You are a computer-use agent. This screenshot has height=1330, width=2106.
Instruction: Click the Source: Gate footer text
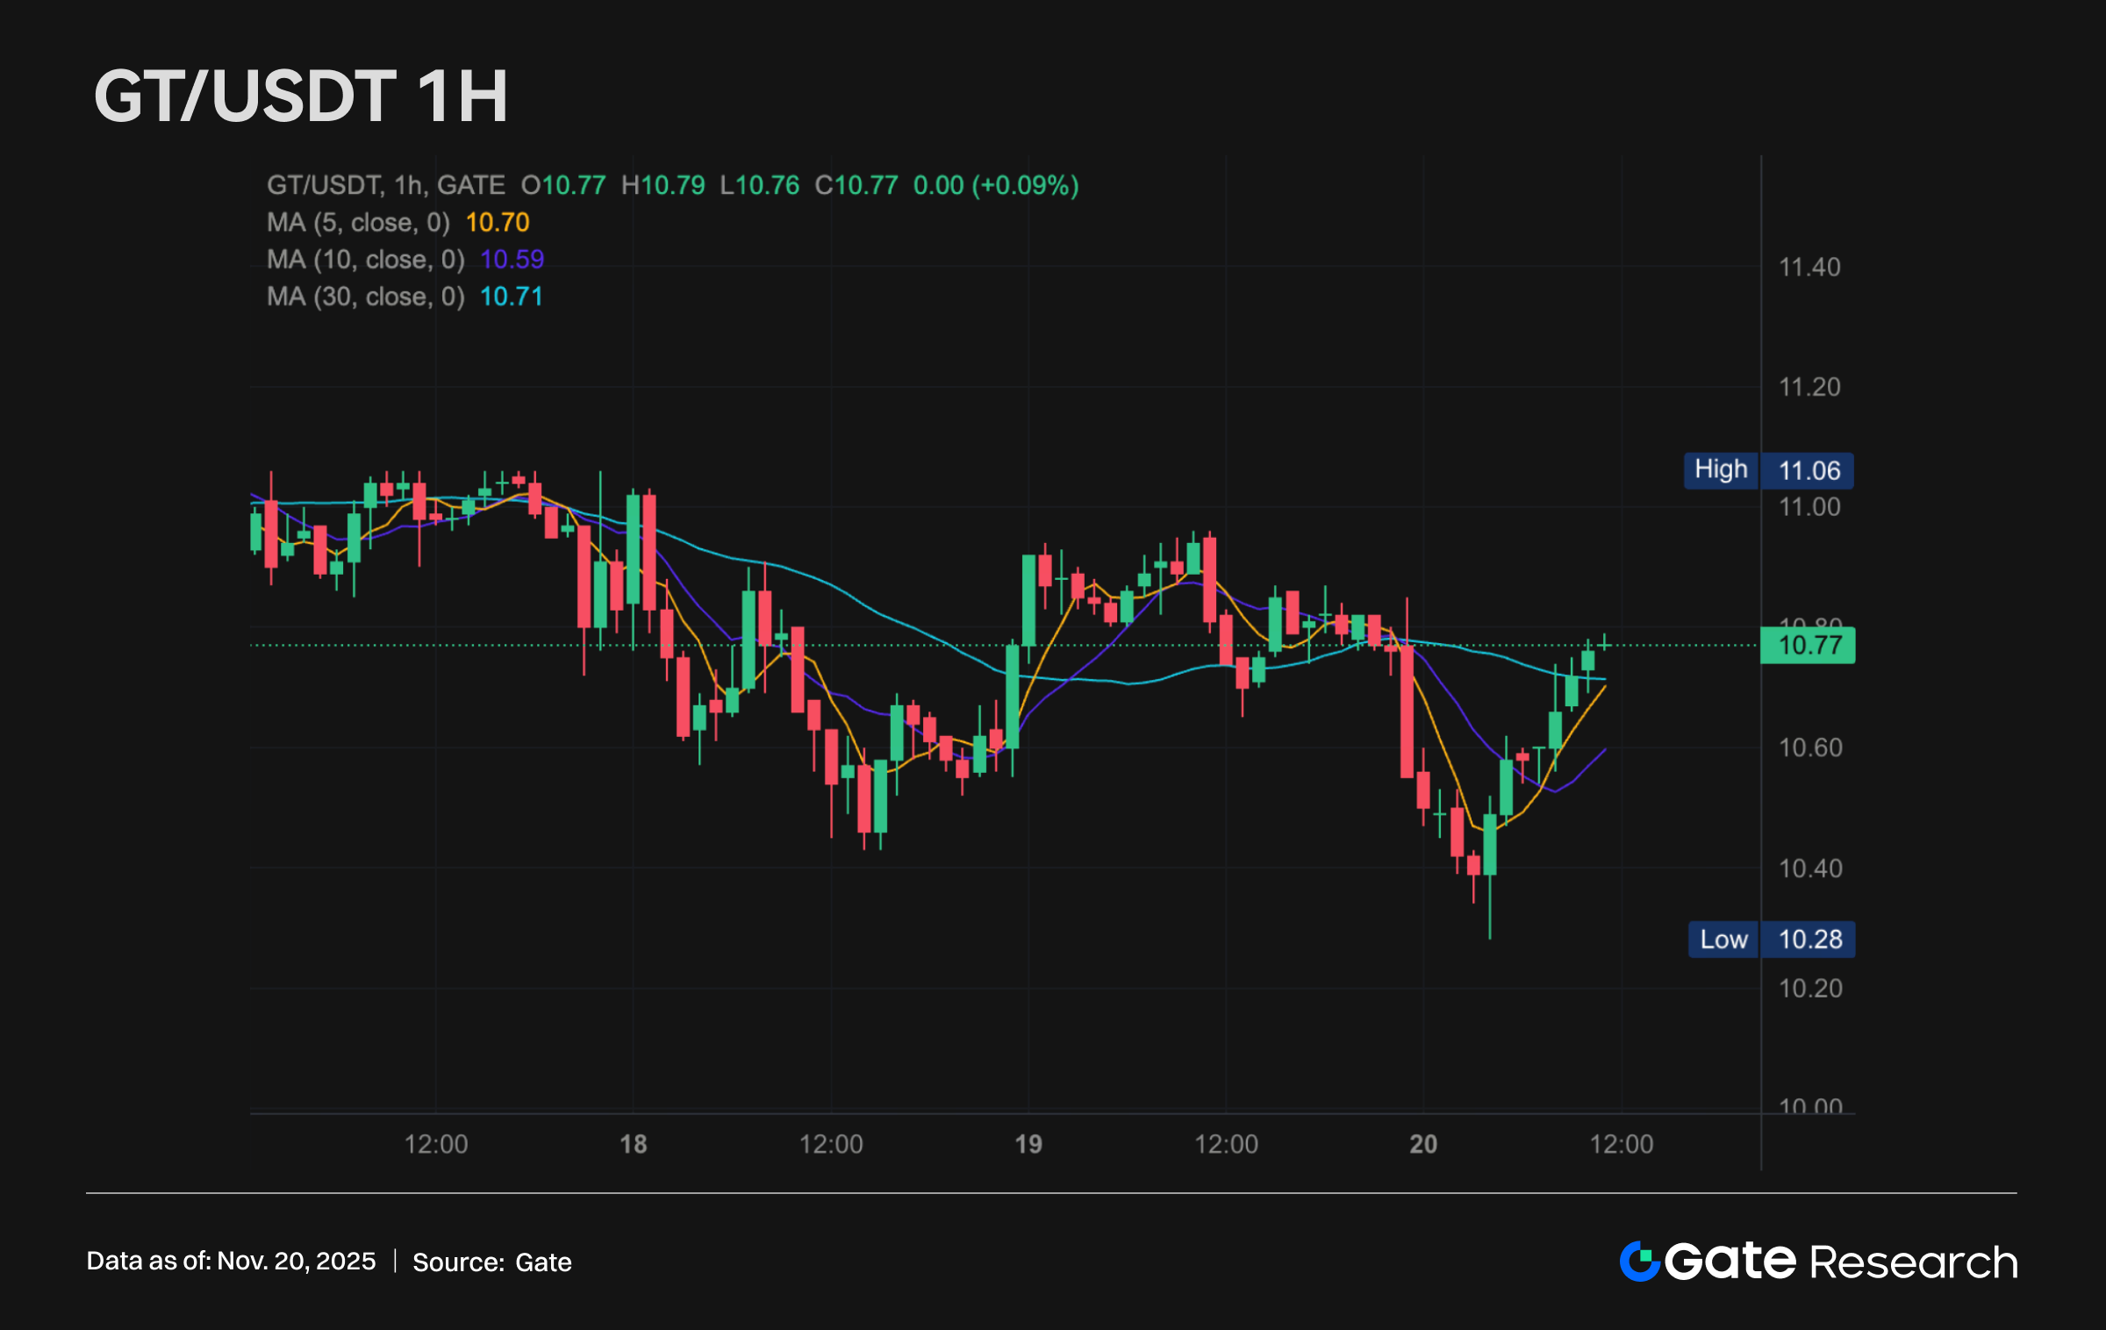coord(492,1262)
